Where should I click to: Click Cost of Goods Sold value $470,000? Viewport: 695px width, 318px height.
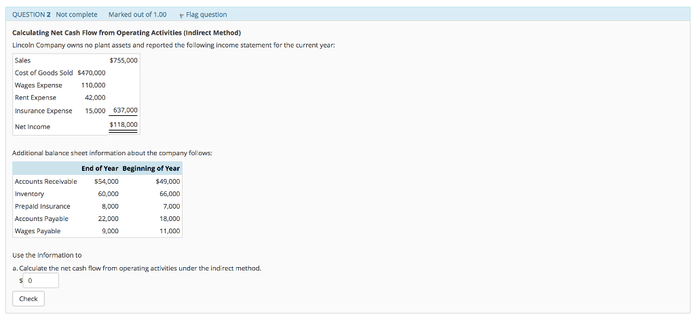click(92, 73)
